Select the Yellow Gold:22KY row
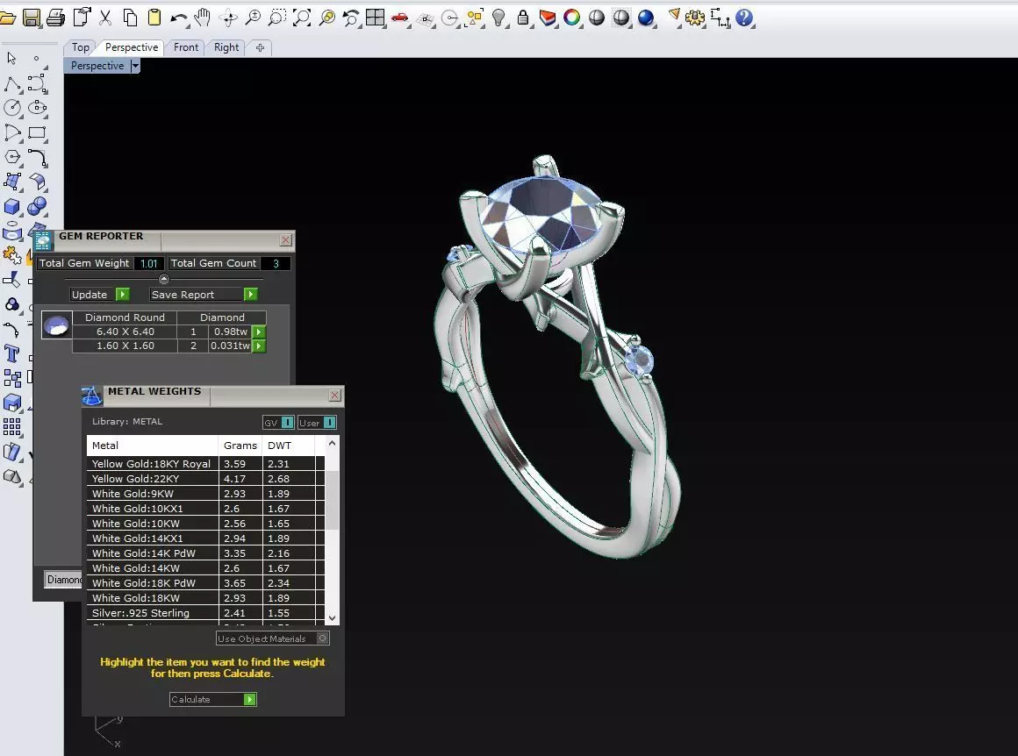 click(x=205, y=479)
